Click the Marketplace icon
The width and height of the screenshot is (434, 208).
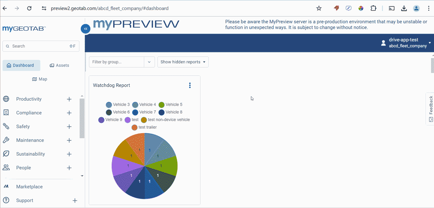point(6,186)
